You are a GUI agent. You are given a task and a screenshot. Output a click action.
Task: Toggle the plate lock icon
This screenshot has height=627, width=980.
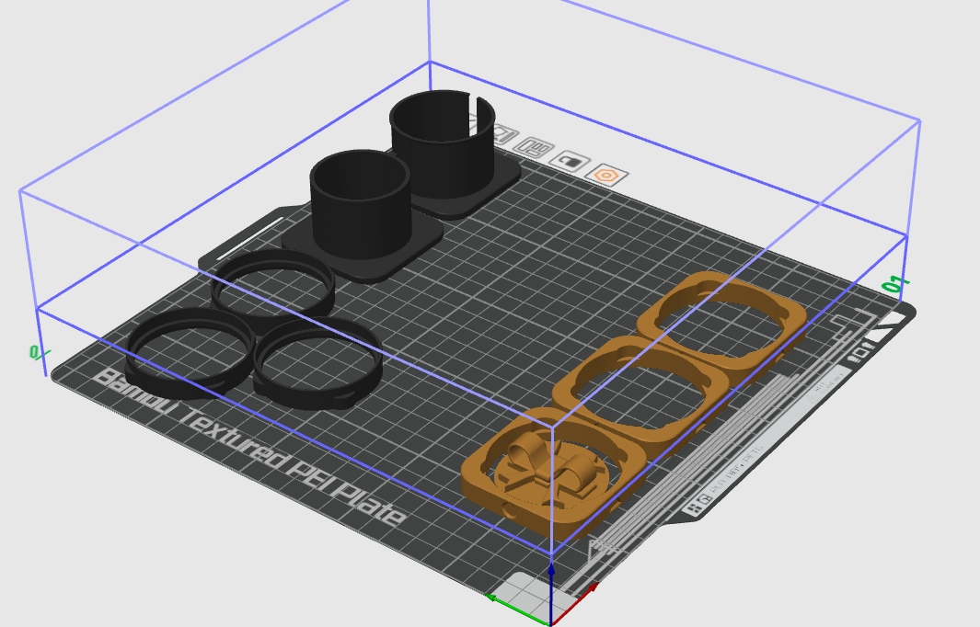pos(572,162)
